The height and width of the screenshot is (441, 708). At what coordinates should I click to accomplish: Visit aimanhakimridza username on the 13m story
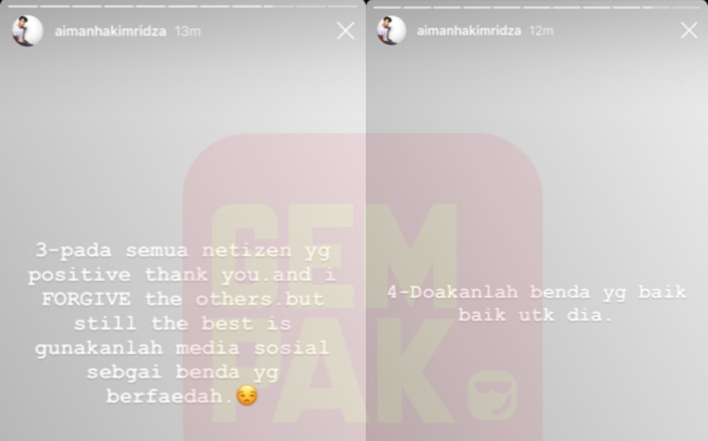point(111,31)
